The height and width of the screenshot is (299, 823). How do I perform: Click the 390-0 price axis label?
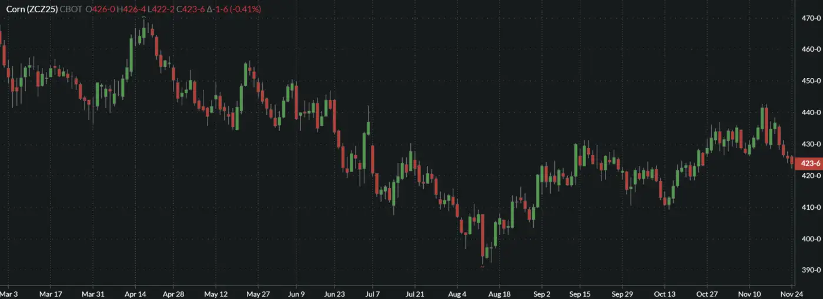810,270
